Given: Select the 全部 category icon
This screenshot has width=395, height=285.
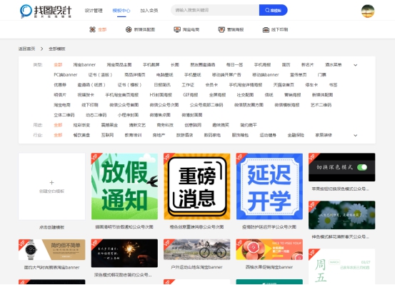Looking at the screenshot, I should coord(92,29).
